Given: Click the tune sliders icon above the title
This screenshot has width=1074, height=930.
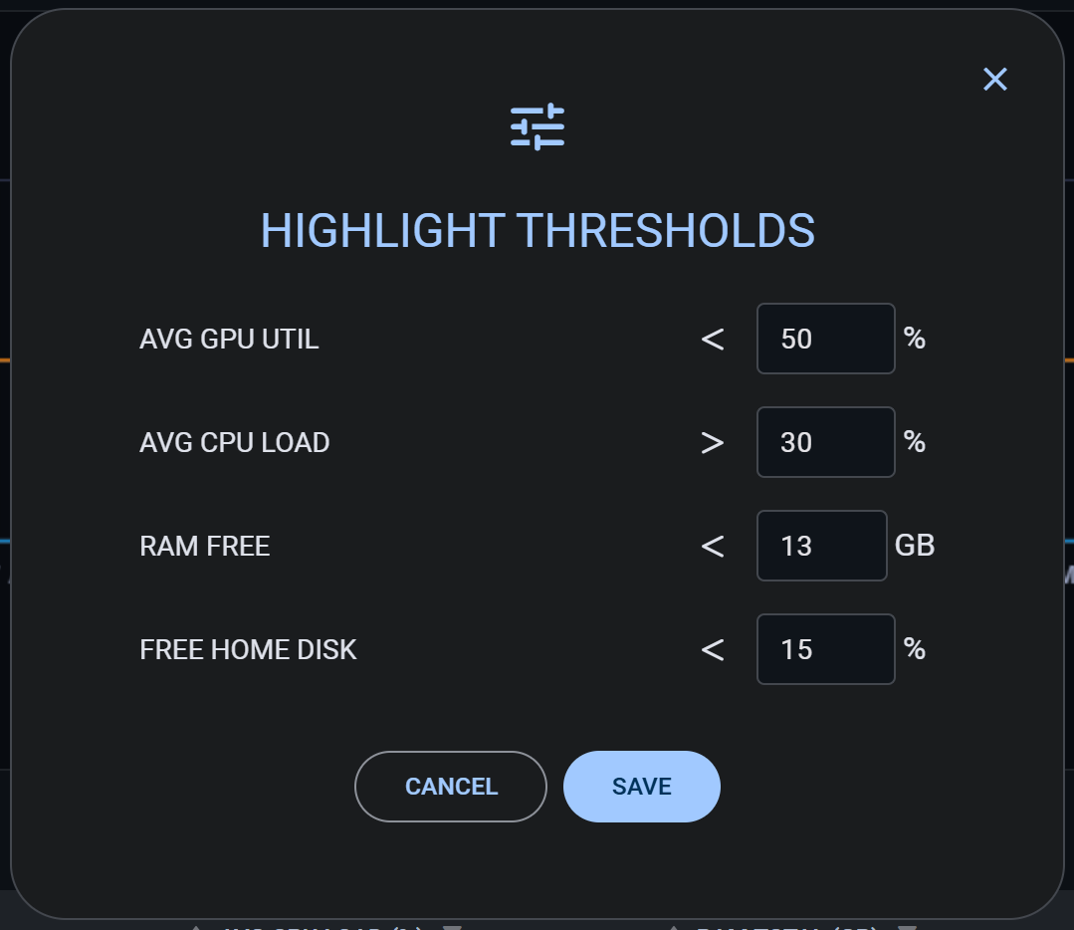Looking at the screenshot, I should click(537, 125).
